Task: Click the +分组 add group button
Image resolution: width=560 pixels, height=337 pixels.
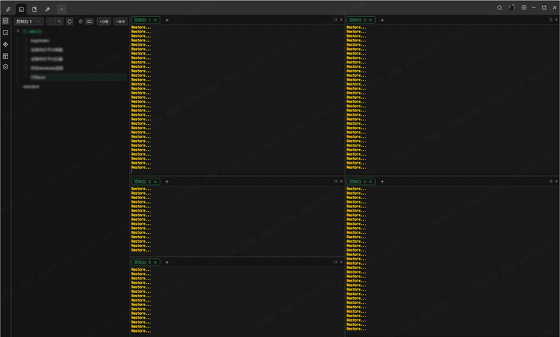Action: click(x=104, y=21)
